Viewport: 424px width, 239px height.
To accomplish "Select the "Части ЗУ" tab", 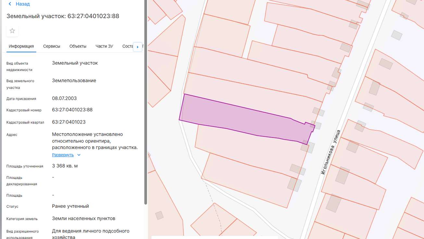I will point(104,46).
